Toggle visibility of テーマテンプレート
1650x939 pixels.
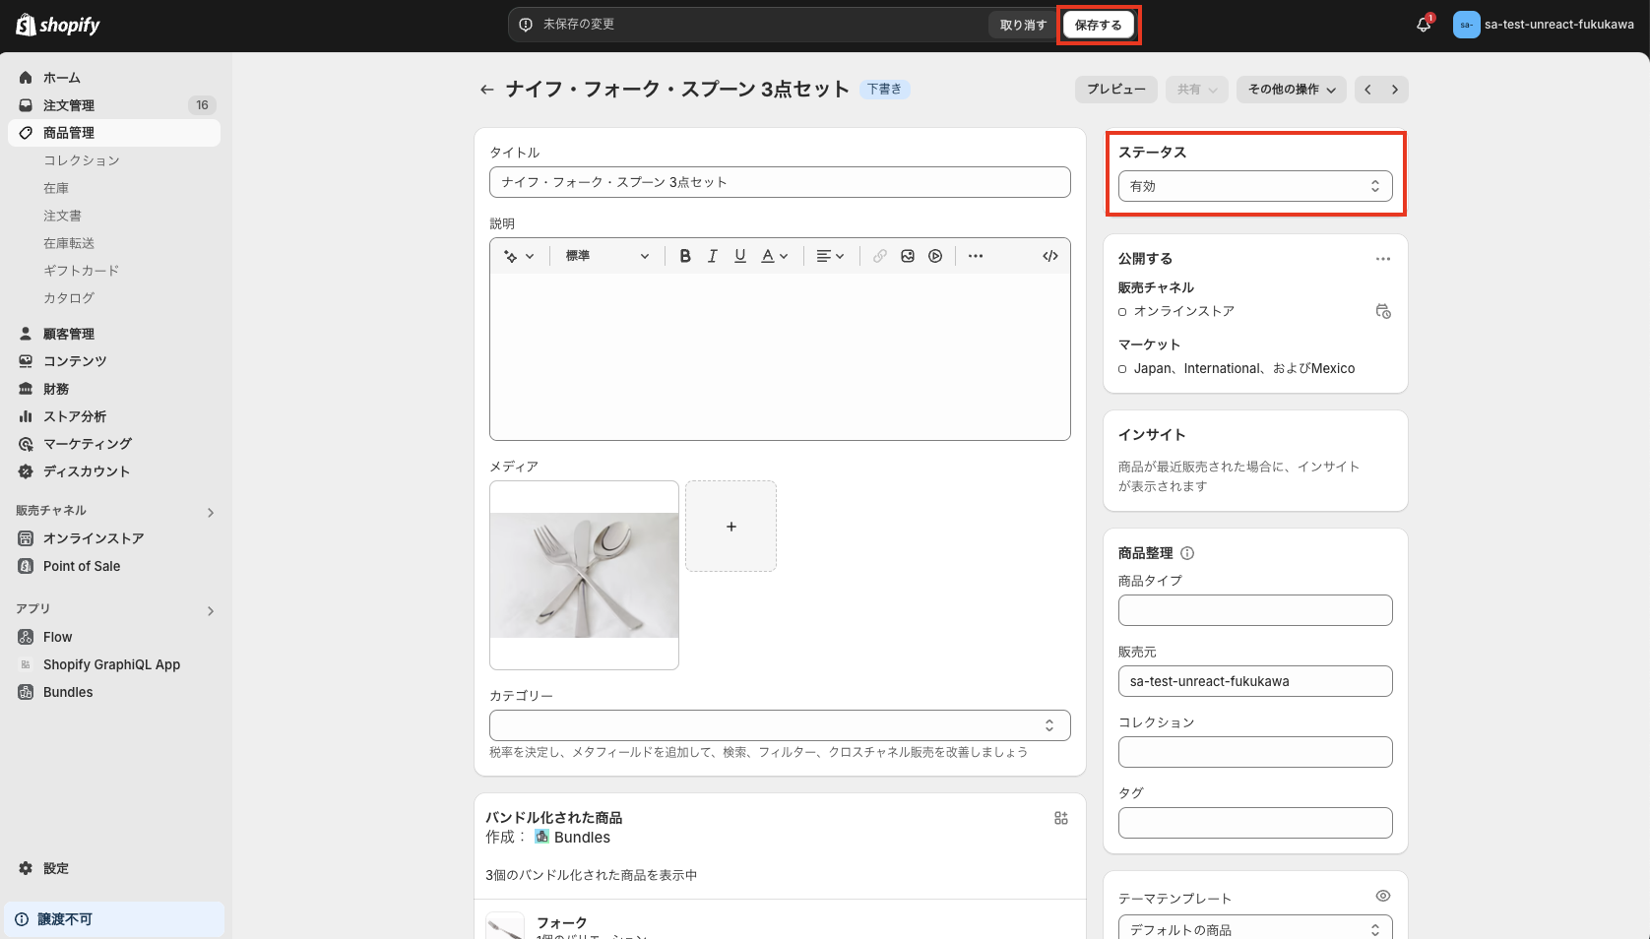tap(1382, 896)
